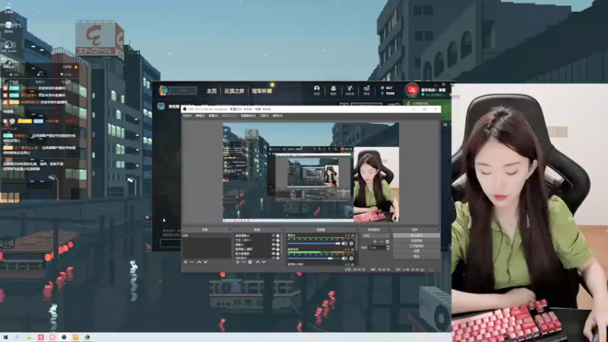The height and width of the screenshot is (342, 608).
Task: Toggle lock on 文本 (GDI+) source
Action: point(277,240)
